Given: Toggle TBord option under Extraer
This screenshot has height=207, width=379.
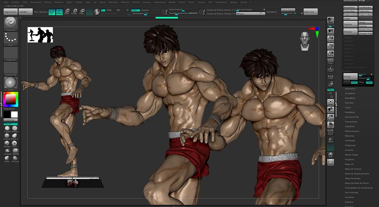Looking at the screenshot, I should pyautogui.click(x=369, y=82).
